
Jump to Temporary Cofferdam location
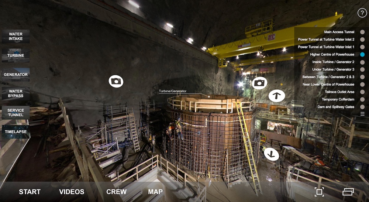(337, 99)
